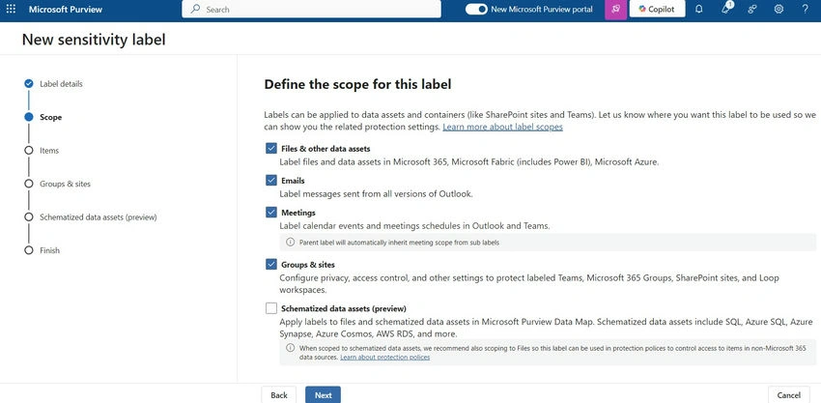Click the Groups & sites step circle

pyautogui.click(x=29, y=184)
